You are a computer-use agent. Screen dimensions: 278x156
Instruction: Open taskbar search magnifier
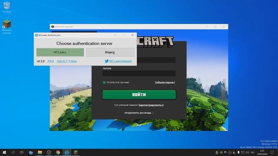pyautogui.click(x=13, y=152)
